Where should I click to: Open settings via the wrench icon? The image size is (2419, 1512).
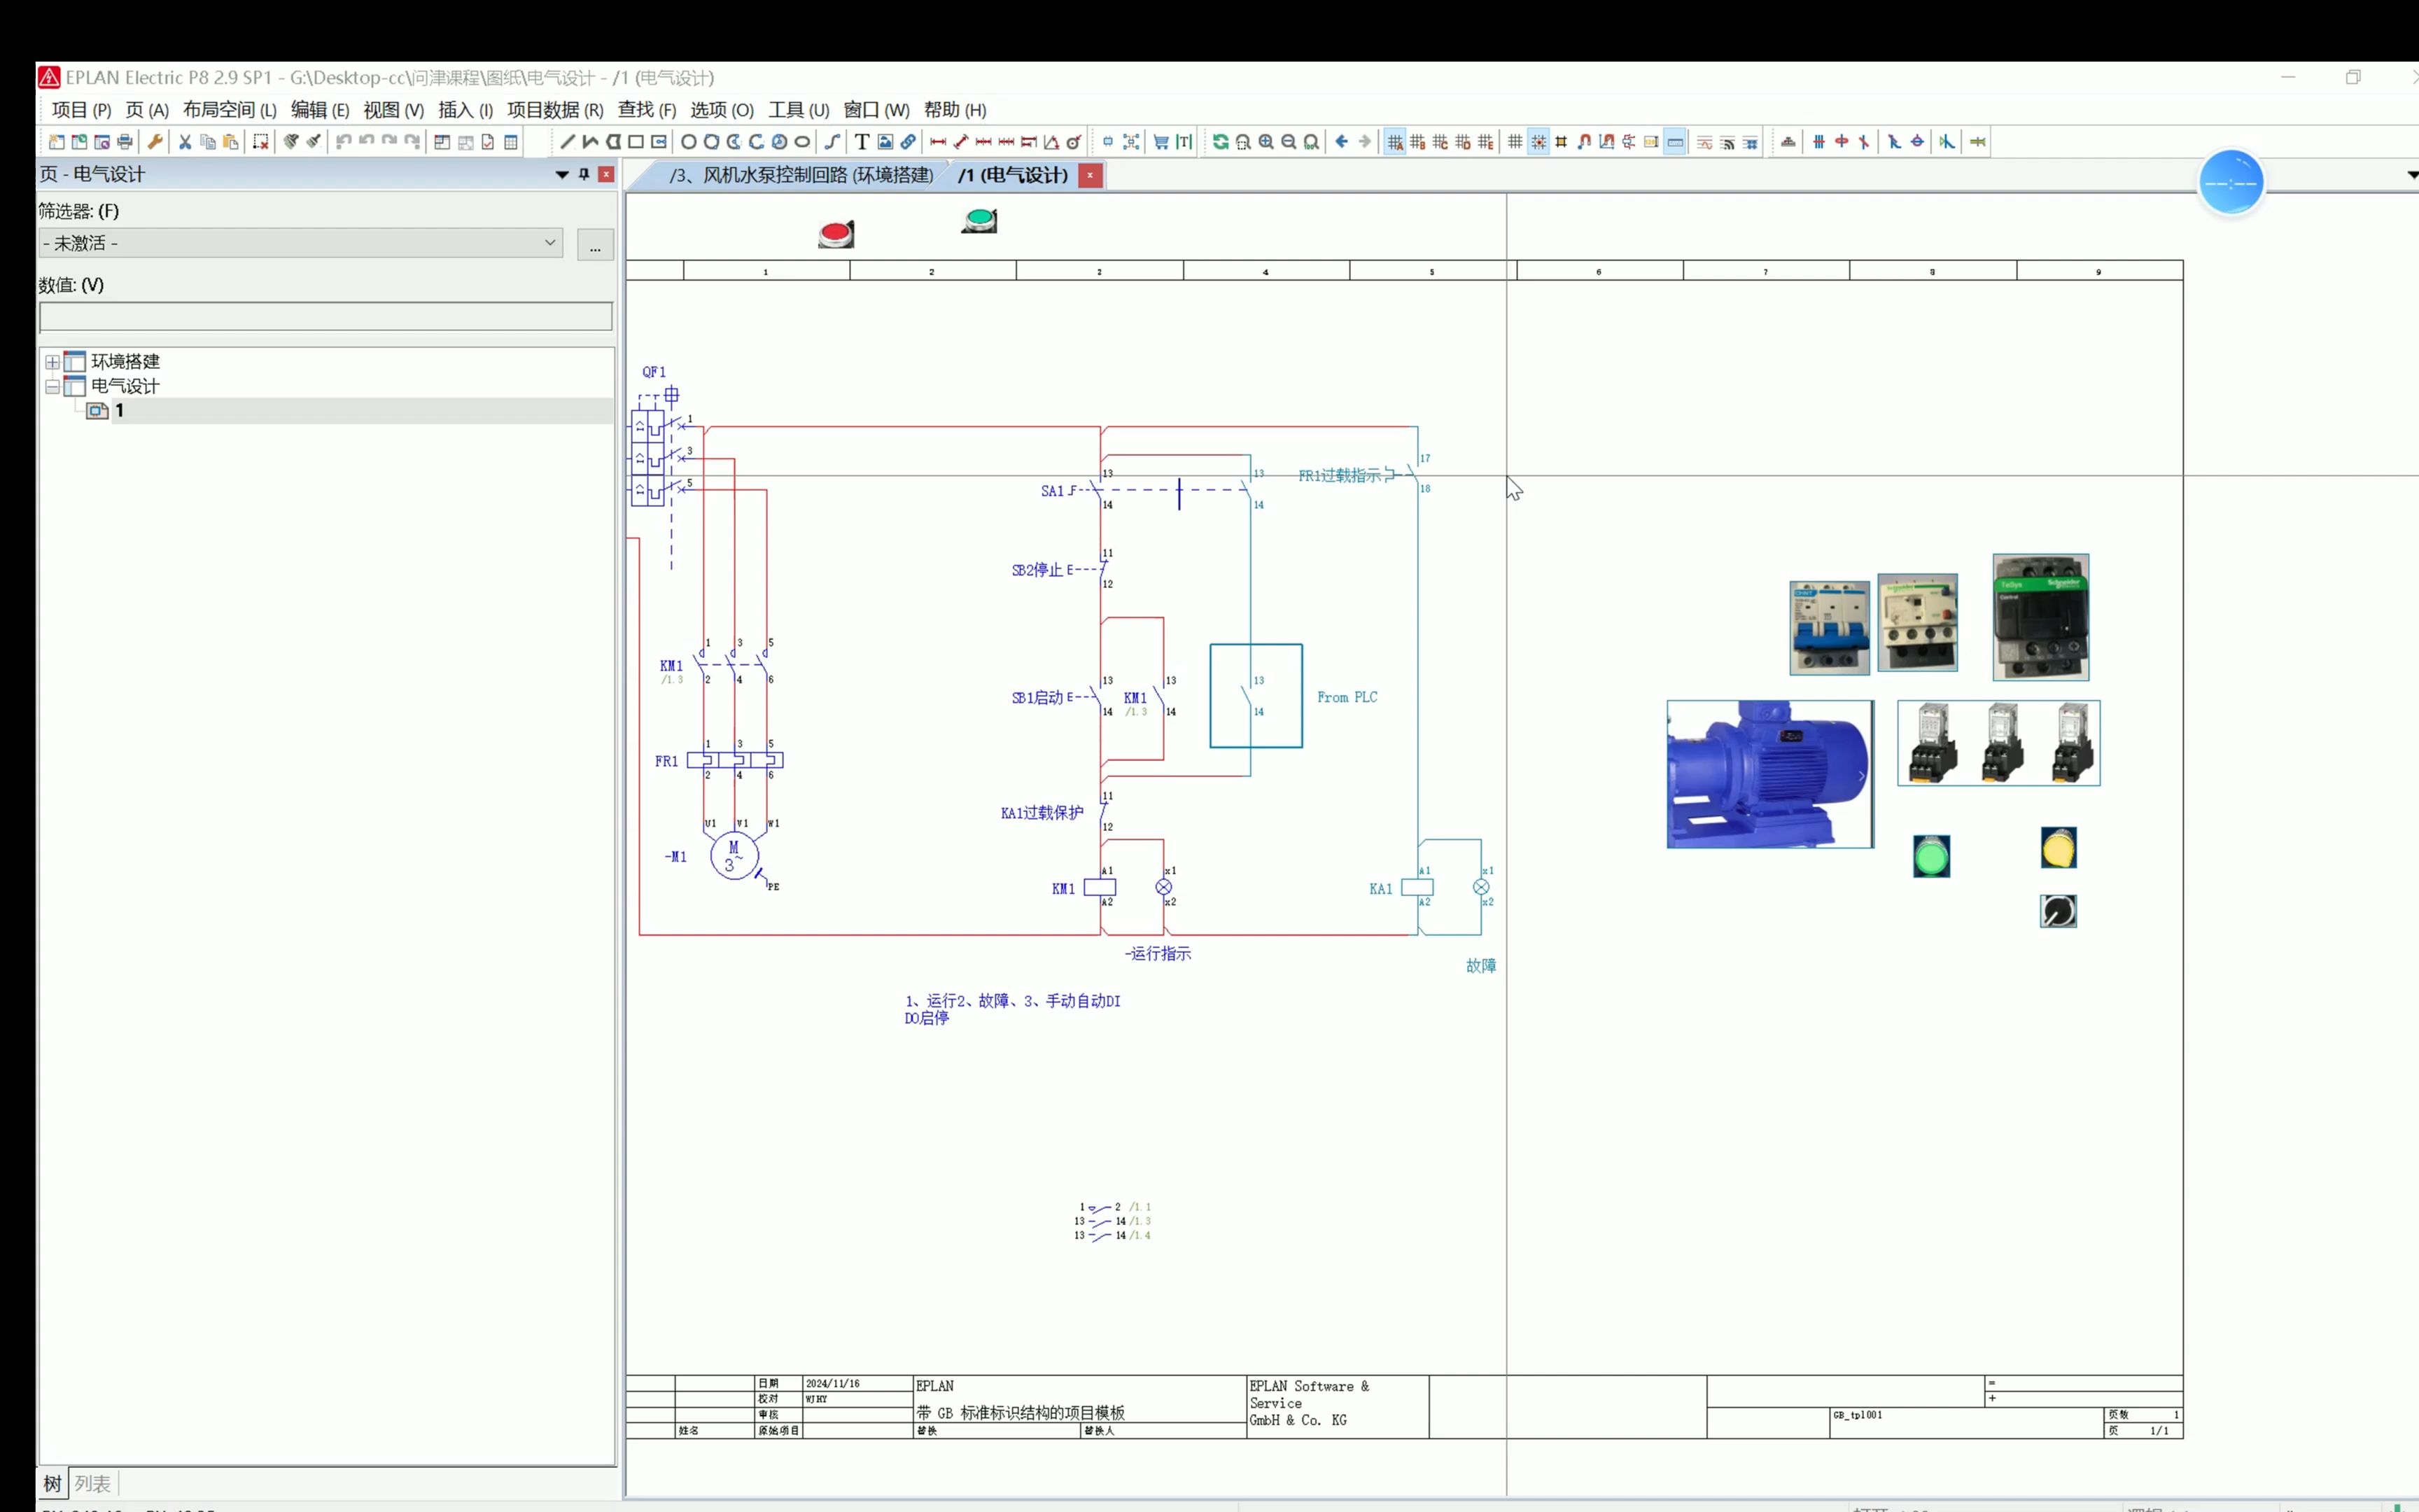click(x=155, y=142)
